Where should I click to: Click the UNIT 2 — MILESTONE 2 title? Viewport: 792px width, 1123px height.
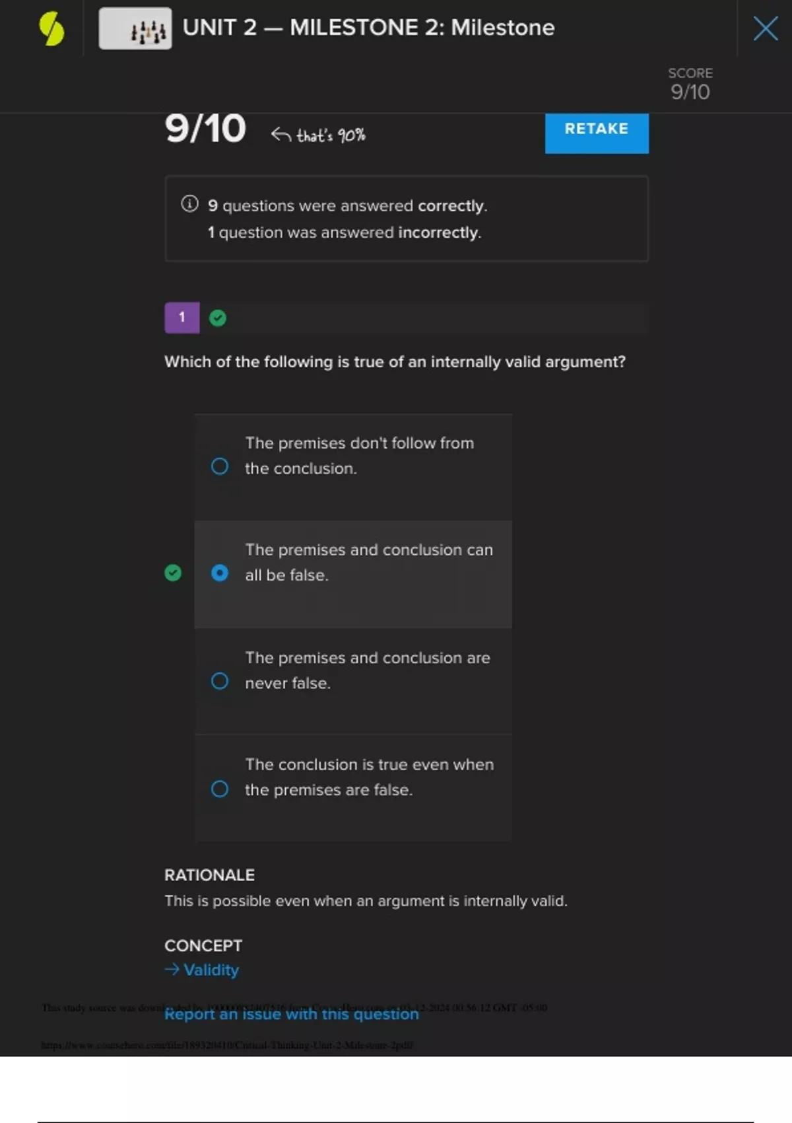click(x=368, y=28)
